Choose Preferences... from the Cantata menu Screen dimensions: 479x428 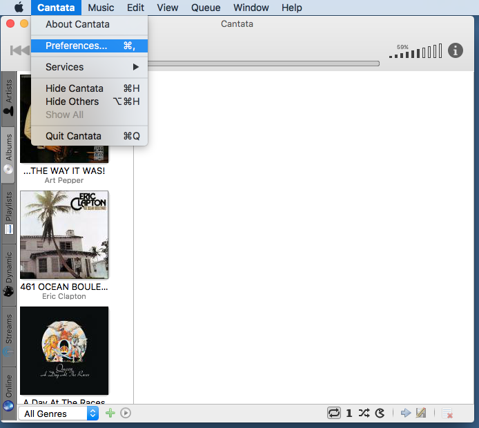click(89, 46)
